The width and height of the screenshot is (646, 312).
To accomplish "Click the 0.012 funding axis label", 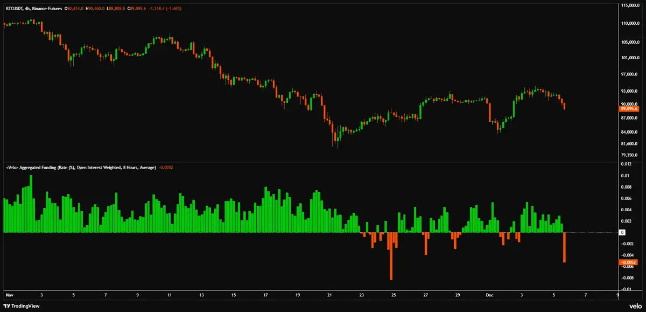I will [626, 164].
